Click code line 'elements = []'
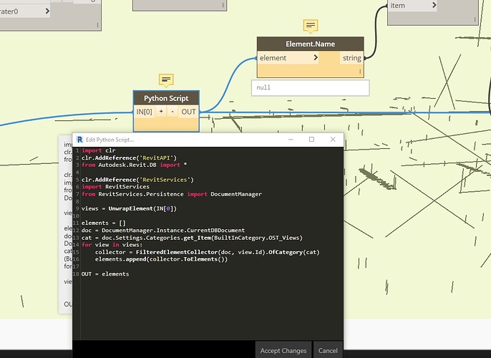The image size is (491, 358). tap(103, 223)
